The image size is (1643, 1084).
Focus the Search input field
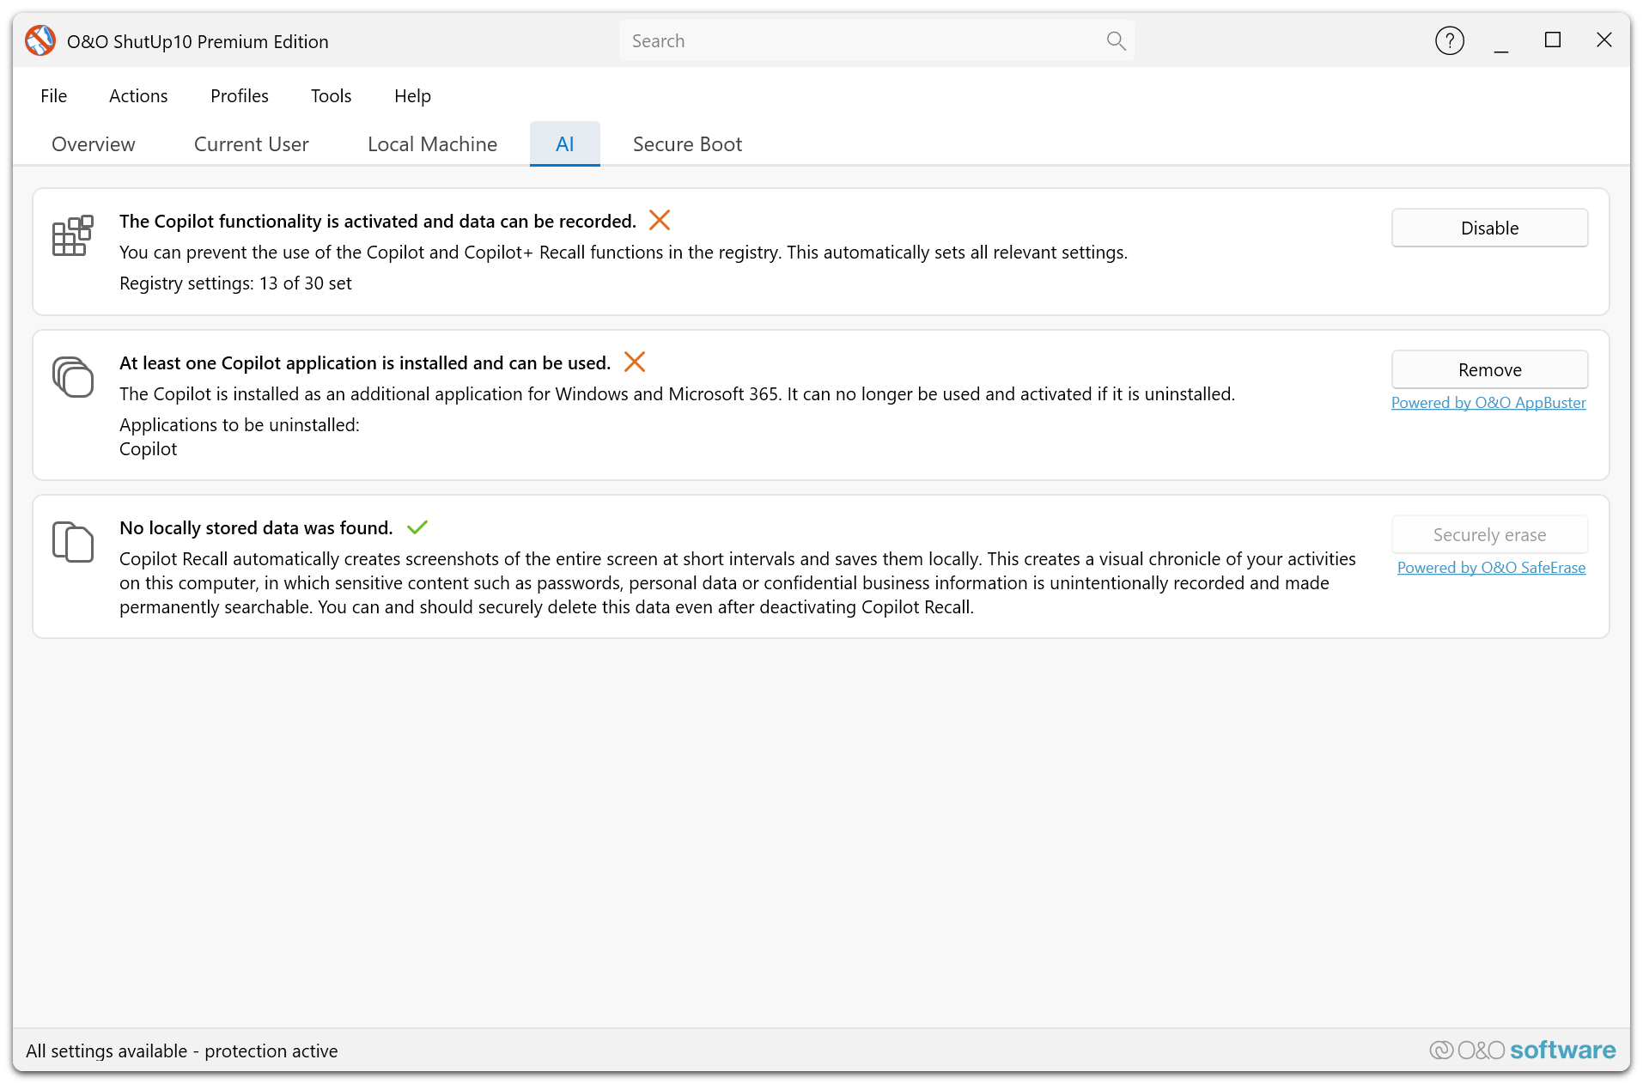[x=876, y=41]
